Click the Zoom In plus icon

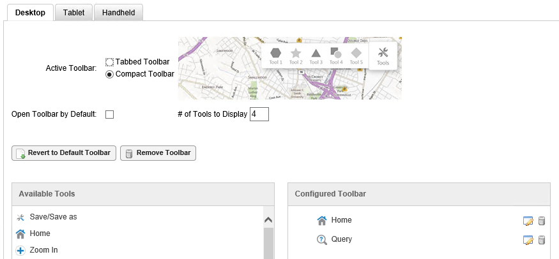[x=20, y=251]
